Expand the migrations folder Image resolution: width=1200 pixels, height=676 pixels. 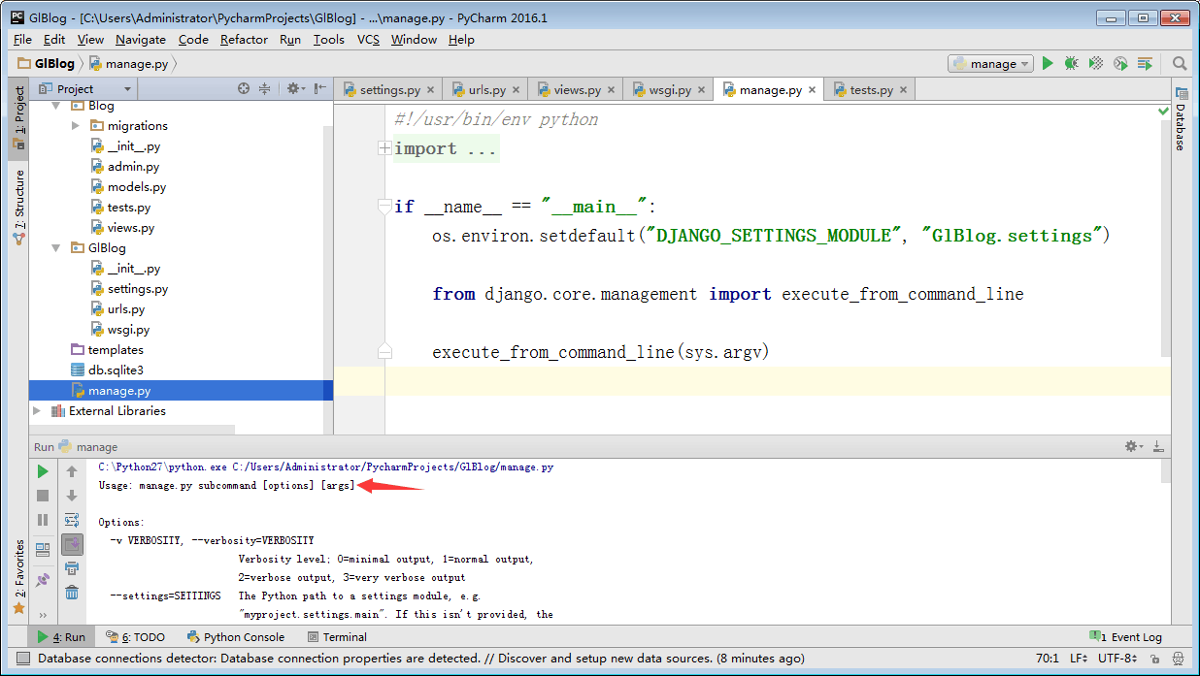76,126
